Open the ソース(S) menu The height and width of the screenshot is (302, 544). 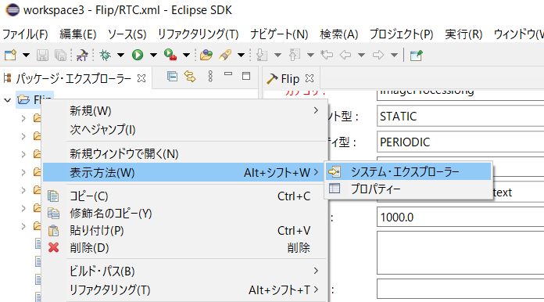click(x=127, y=34)
